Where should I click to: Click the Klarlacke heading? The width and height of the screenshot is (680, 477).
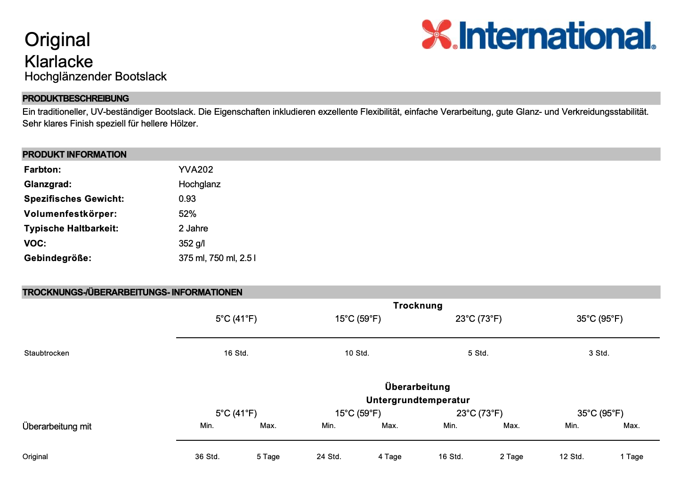[x=58, y=61]
